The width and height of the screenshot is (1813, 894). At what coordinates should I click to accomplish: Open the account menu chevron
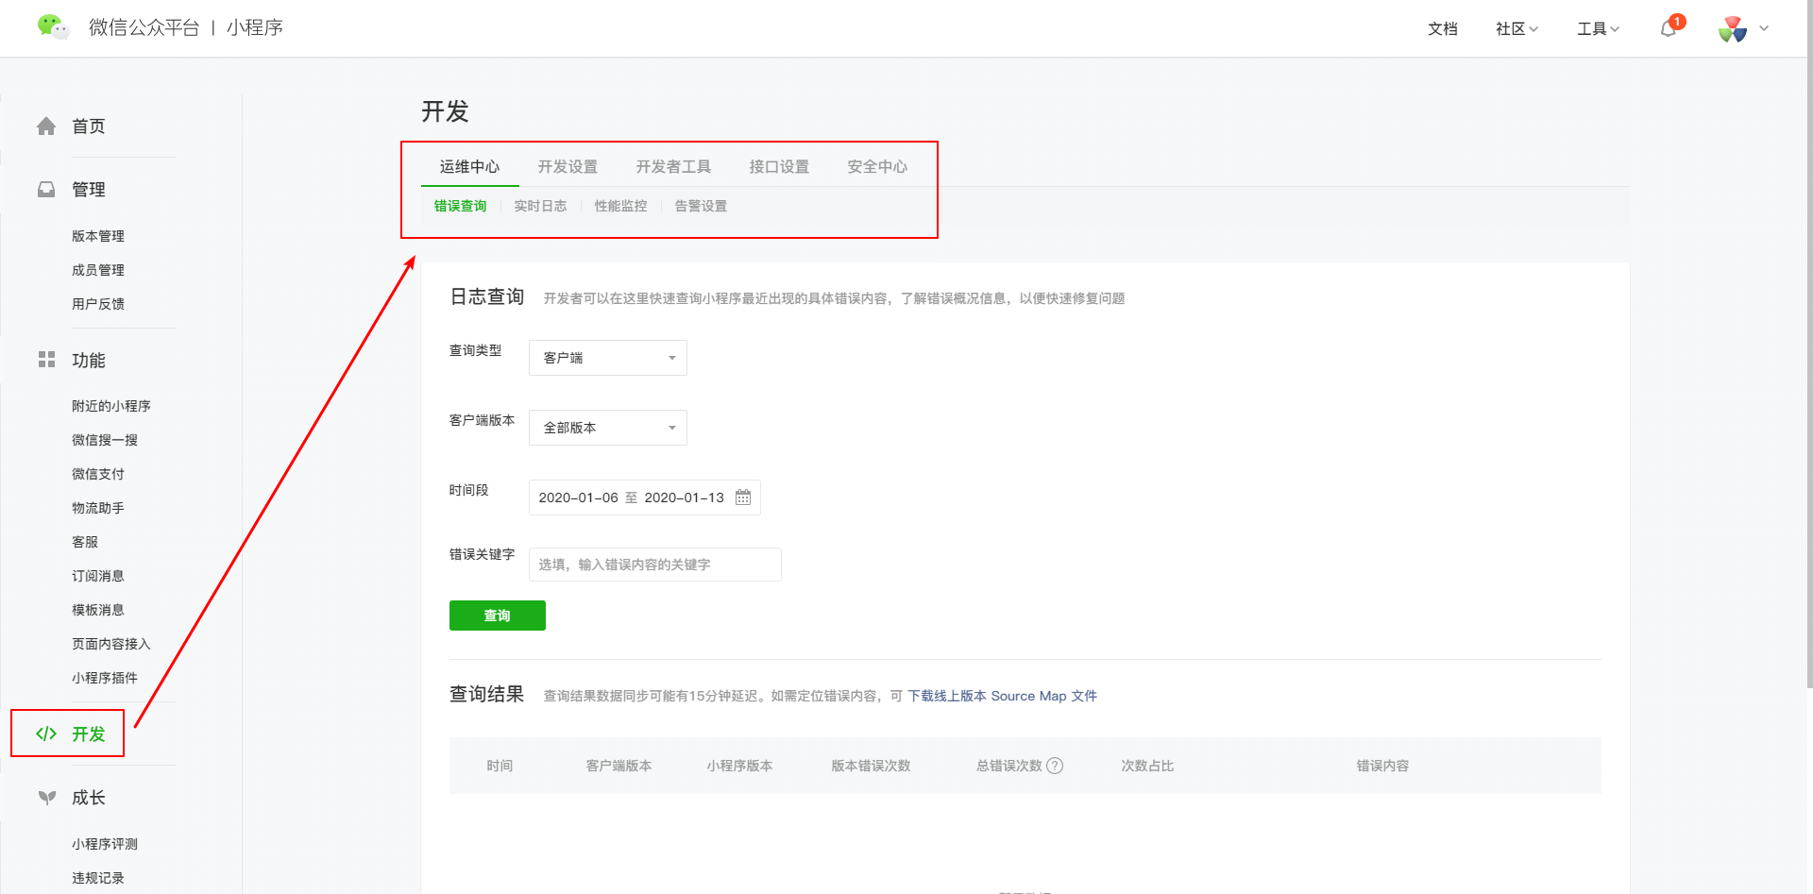pos(1764,28)
